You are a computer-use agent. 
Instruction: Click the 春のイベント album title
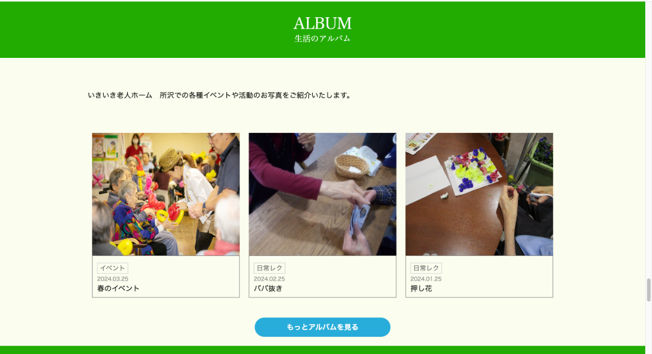pos(118,288)
